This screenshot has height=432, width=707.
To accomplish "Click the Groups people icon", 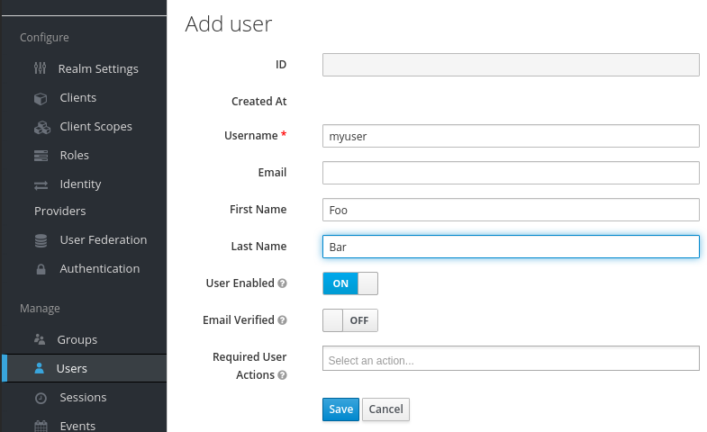I will click(x=40, y=339).
